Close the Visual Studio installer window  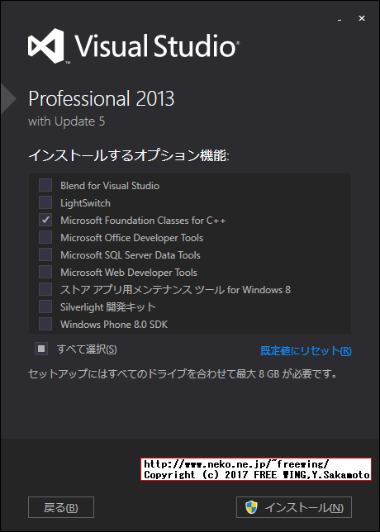pyautogui.click(x=362, y=19)
